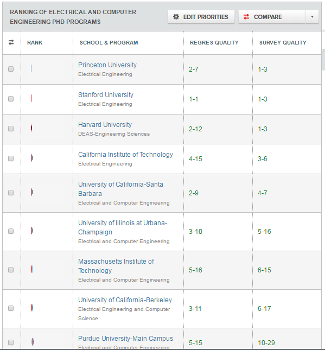Click the Compare button
Image resolution: width=325 pixels, height=350 pixels.
[272, 17]
